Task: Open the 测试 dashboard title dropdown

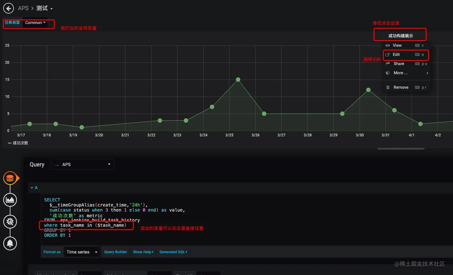Action: (45, 8)
